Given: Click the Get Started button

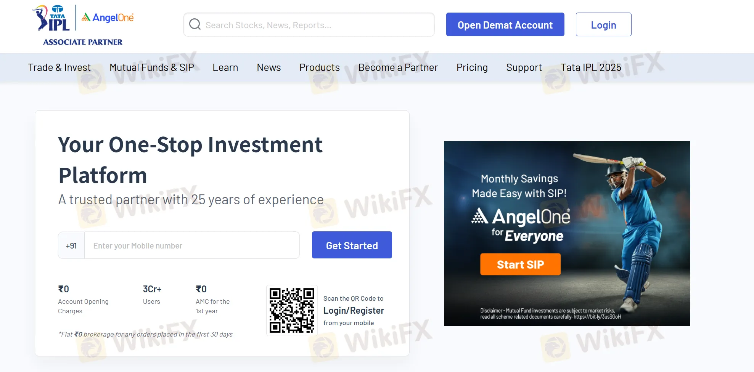Looking at the screenshot, I should [352, 245].
